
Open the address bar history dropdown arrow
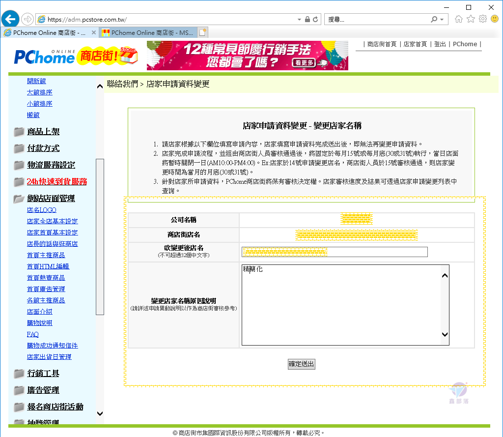pos(299,20)
